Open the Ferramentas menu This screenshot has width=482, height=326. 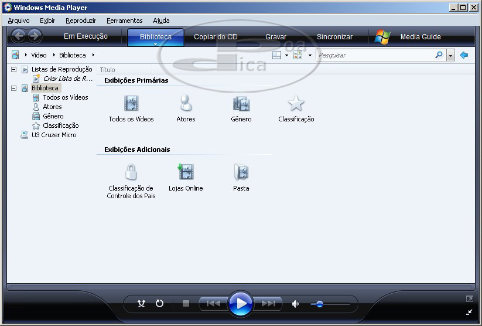point(124,21)
